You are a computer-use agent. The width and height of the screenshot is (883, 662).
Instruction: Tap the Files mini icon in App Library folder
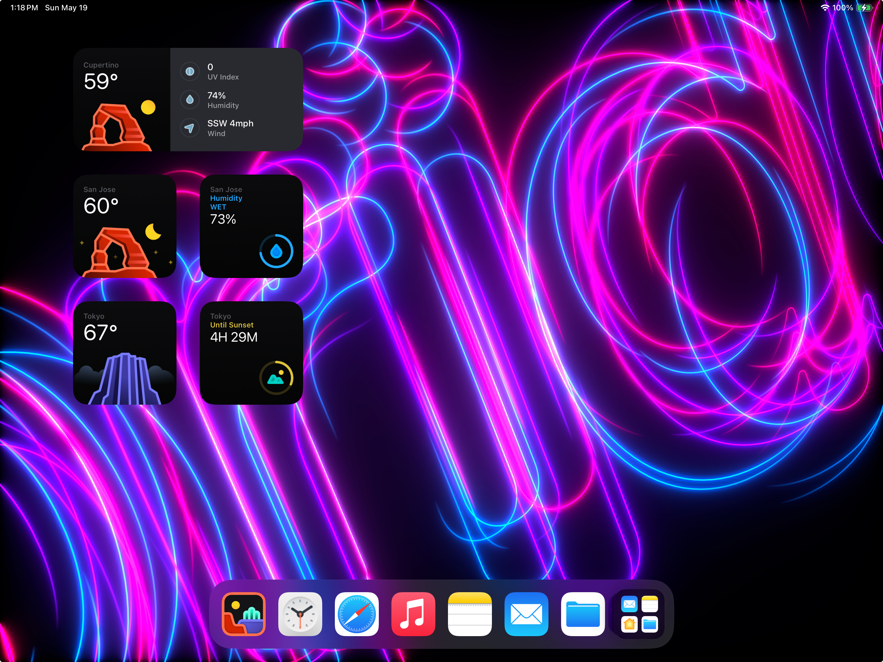tap(649, 624)
